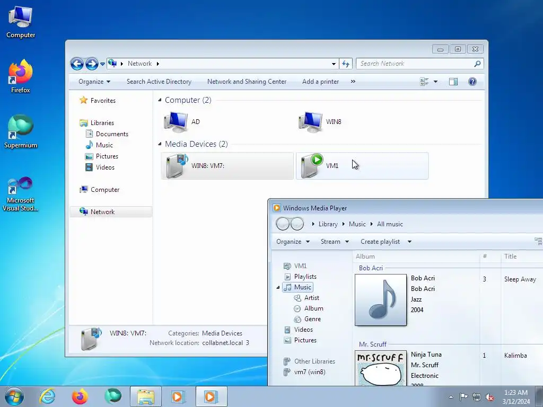Go back in the Network Explorer window
This screenshot has width=543, height=407.
point(77,64)
